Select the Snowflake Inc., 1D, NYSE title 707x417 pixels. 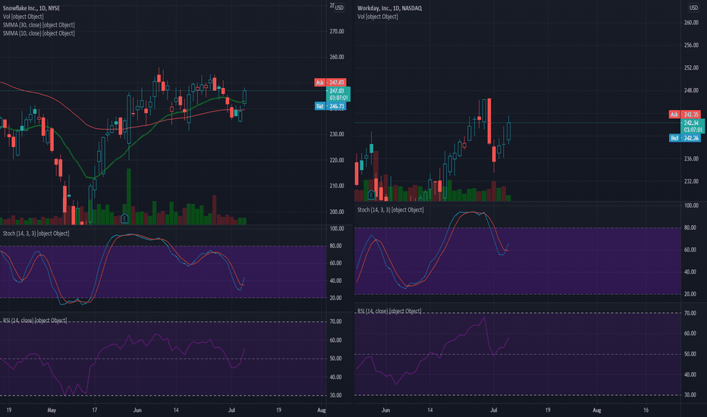coord(31,8)
